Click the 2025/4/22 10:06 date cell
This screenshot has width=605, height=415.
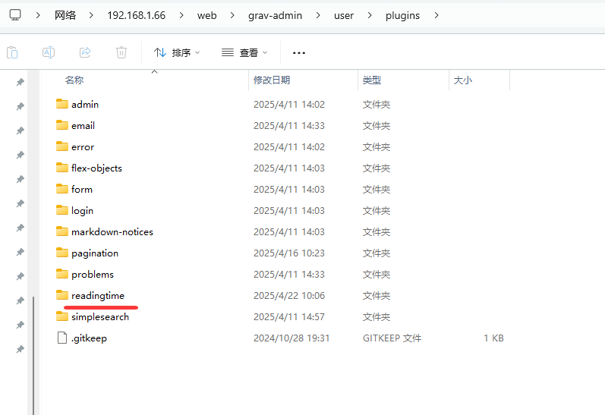289,296
